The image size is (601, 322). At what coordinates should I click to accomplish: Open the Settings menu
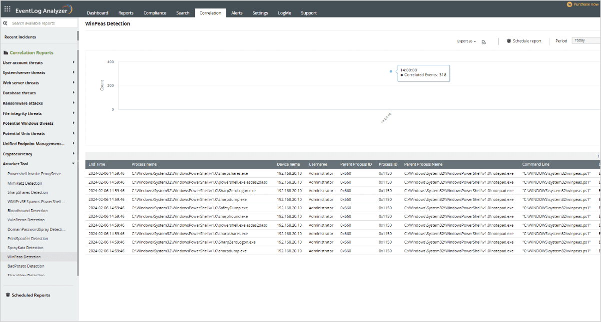click(260, 12)
